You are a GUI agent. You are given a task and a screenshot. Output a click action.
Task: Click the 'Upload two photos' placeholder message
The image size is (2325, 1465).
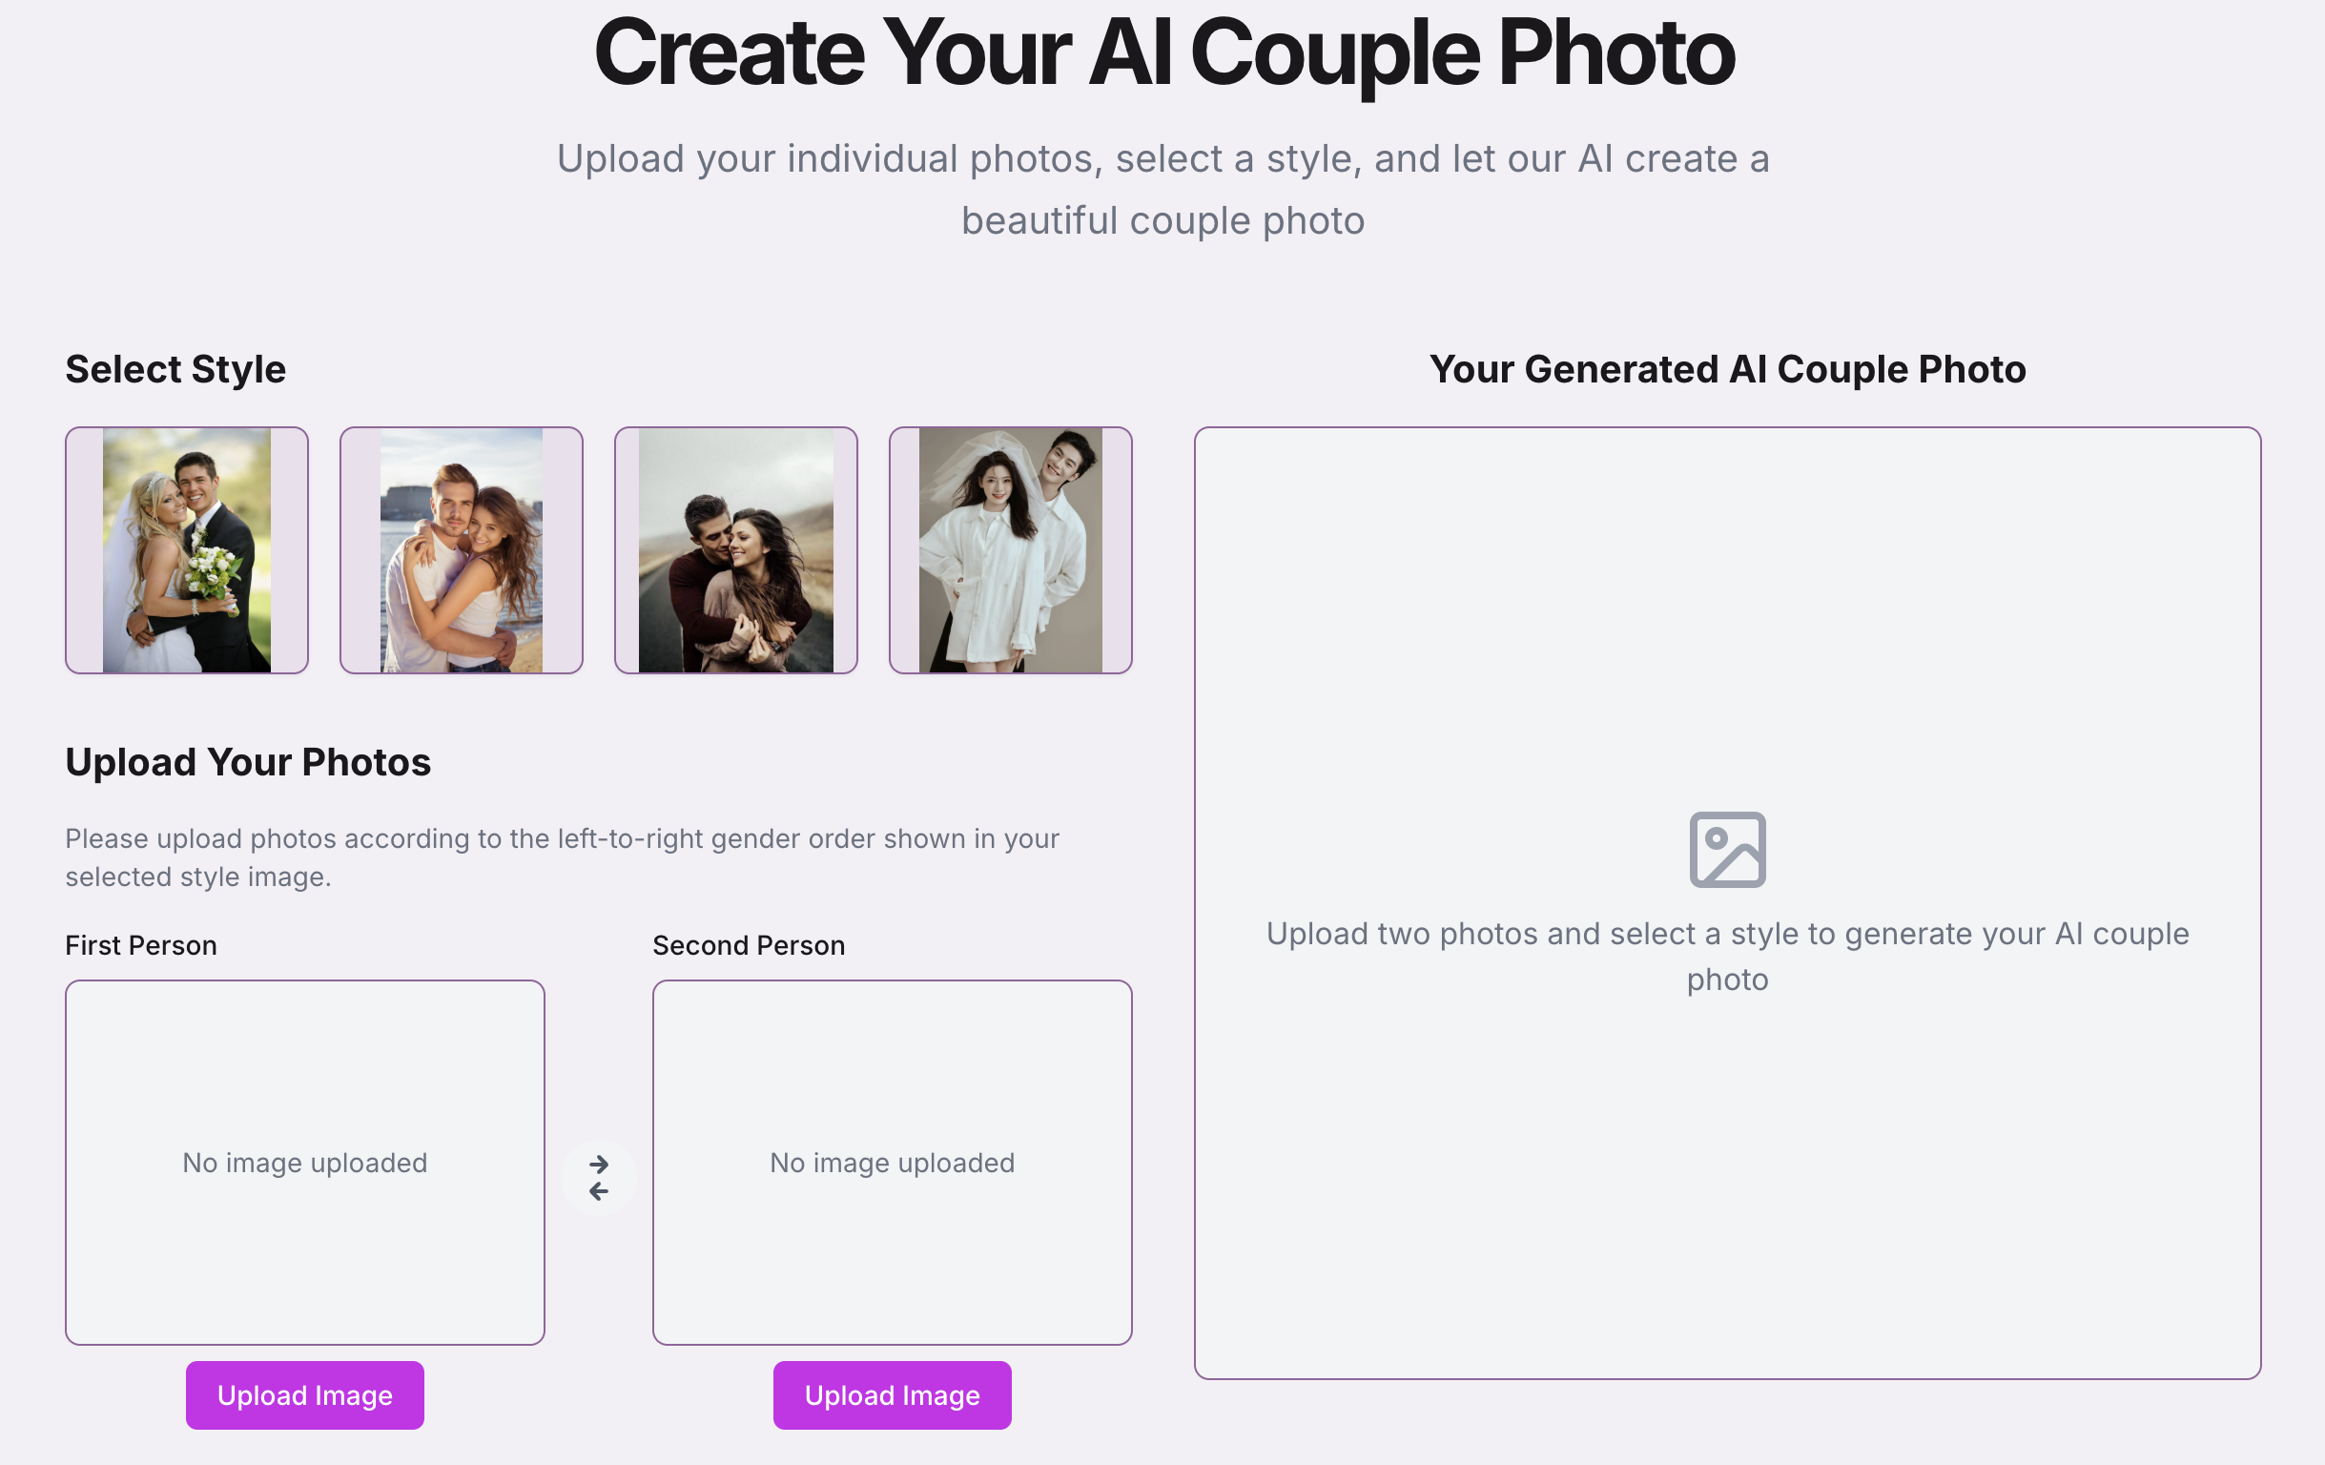[x=1727, y=956]
